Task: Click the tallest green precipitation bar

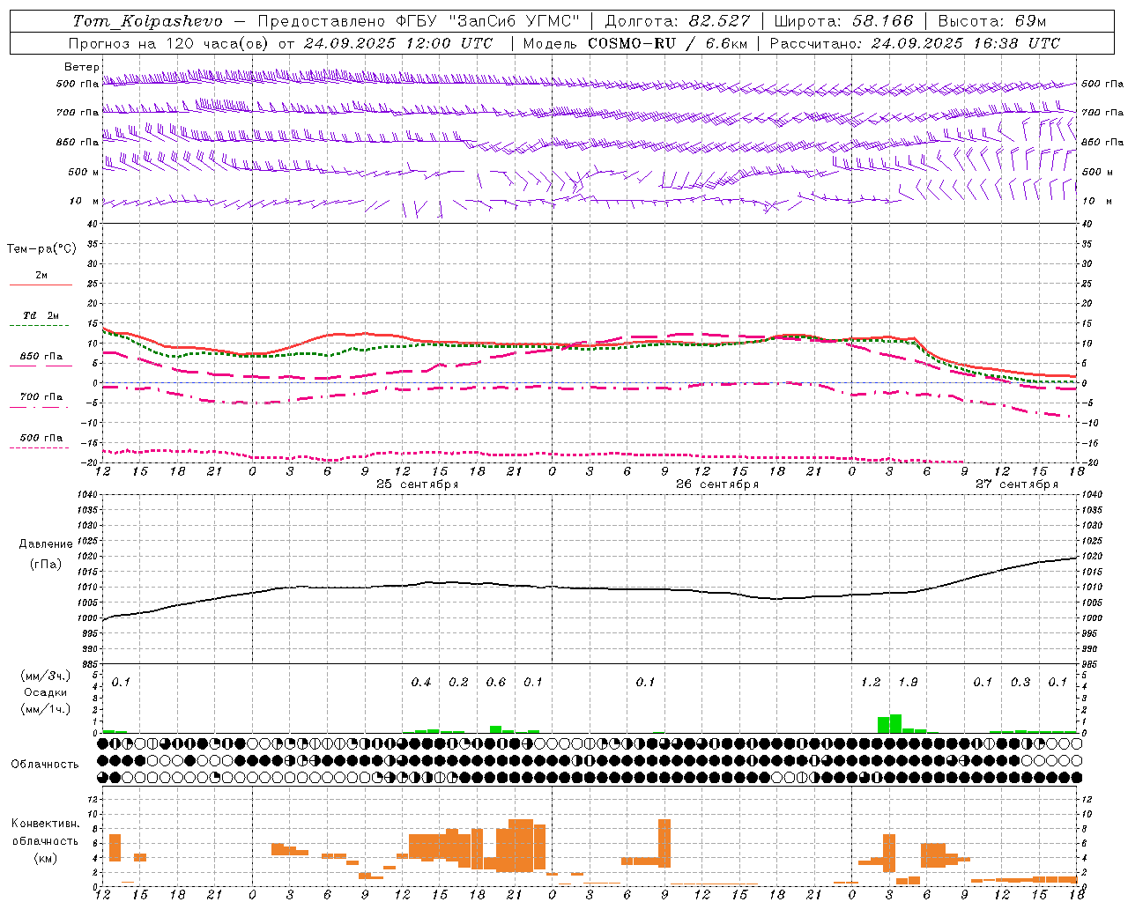Action: click(895, 723)
